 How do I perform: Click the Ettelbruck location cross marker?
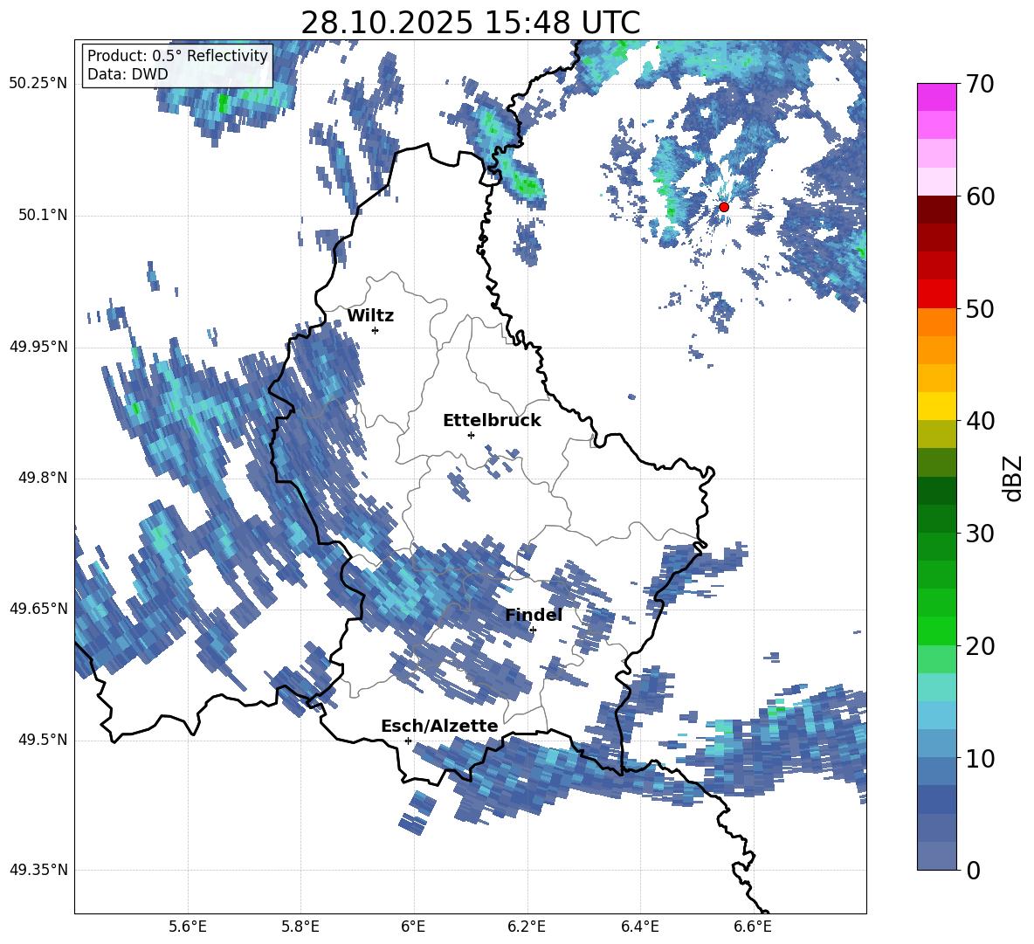tap(471, 435)
